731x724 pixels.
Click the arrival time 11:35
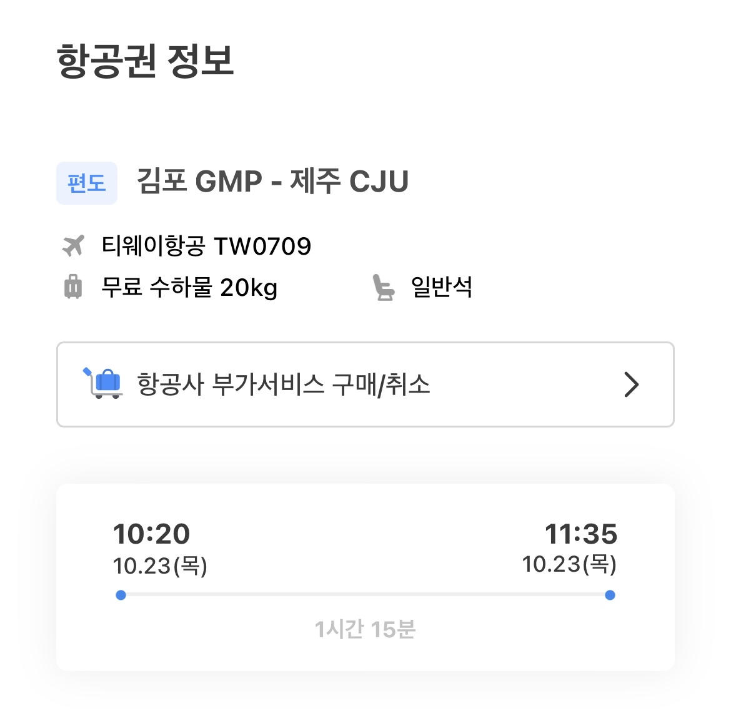coord(581,534)
